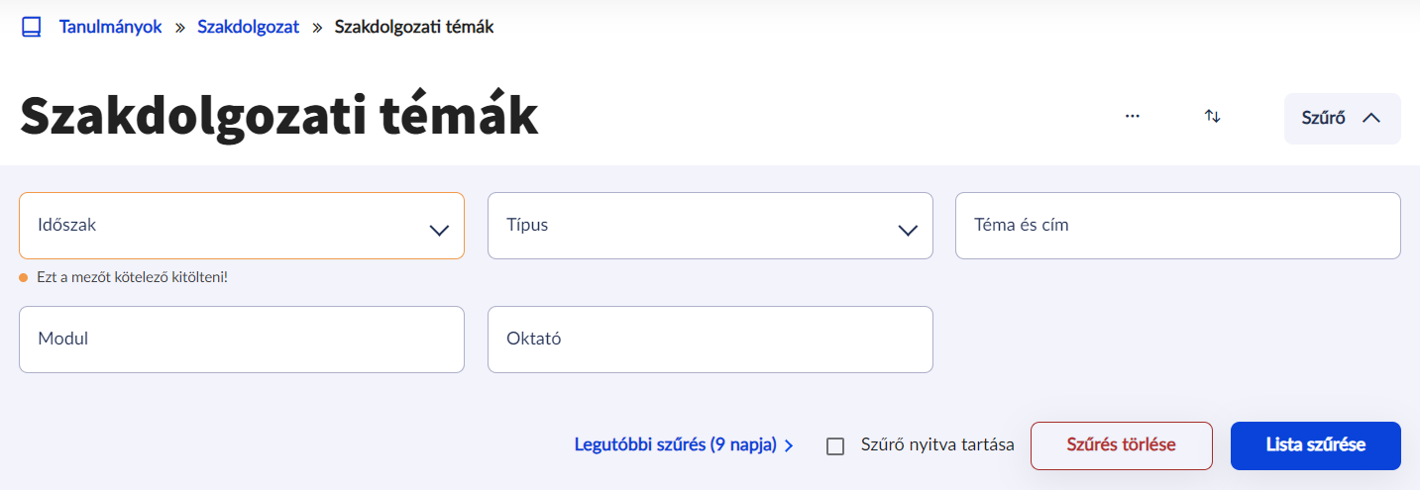Click the Szakdolgozati témák breadcrumb label

click(413, 27)
